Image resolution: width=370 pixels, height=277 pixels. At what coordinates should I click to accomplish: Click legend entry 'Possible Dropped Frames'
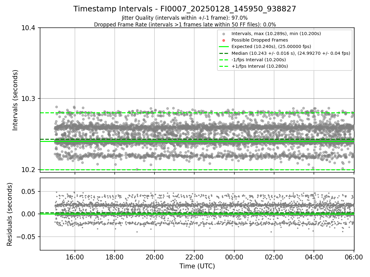(x=260, y=40)
